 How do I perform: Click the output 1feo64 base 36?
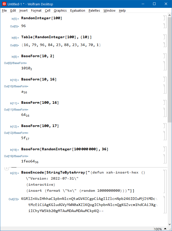click(30, 161)
